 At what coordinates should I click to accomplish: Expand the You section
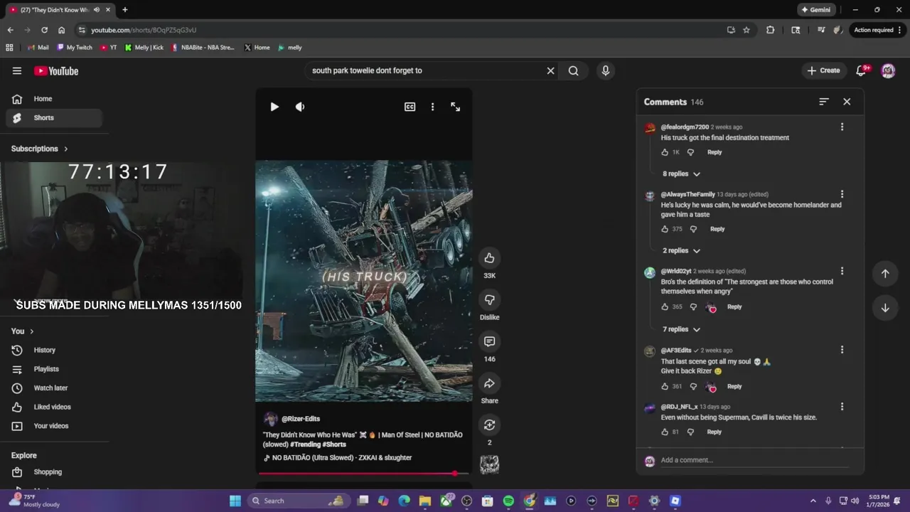23,331
